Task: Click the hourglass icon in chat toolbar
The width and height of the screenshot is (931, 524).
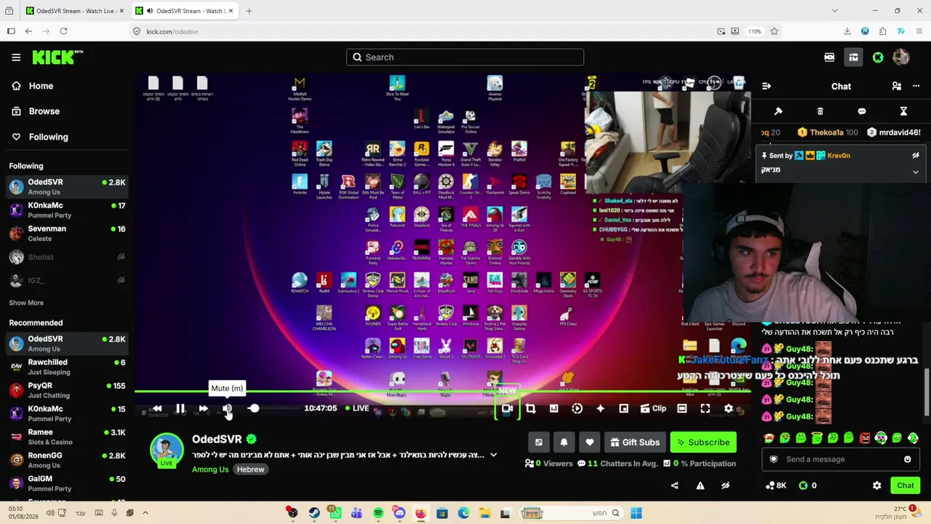Action: 903,111
